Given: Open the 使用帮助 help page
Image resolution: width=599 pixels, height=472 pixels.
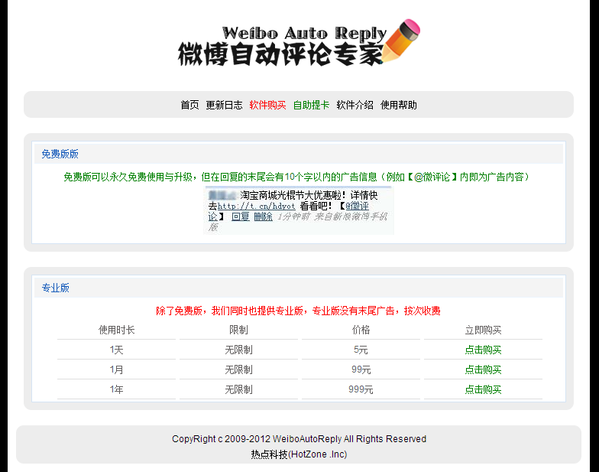Looking at the screenshot, I should pyautogui.click(x=399, y=105).
